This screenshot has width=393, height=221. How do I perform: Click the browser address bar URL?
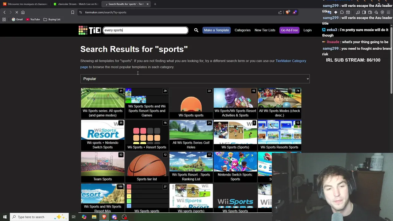(106, 12)
